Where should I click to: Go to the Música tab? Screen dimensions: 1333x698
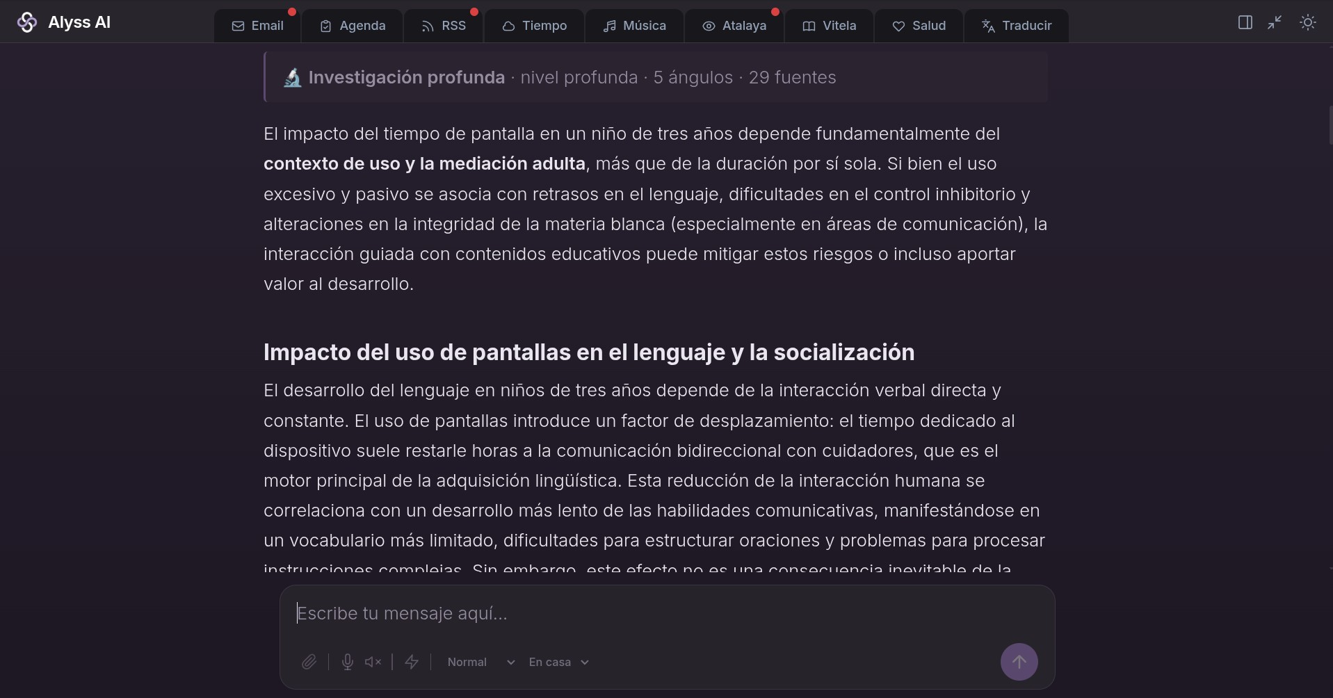634,26
